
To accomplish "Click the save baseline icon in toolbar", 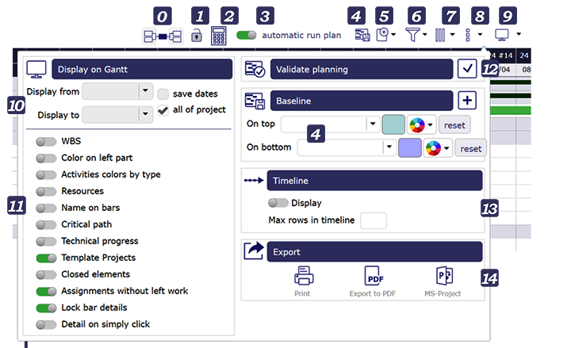I will [x=362, y=36].
